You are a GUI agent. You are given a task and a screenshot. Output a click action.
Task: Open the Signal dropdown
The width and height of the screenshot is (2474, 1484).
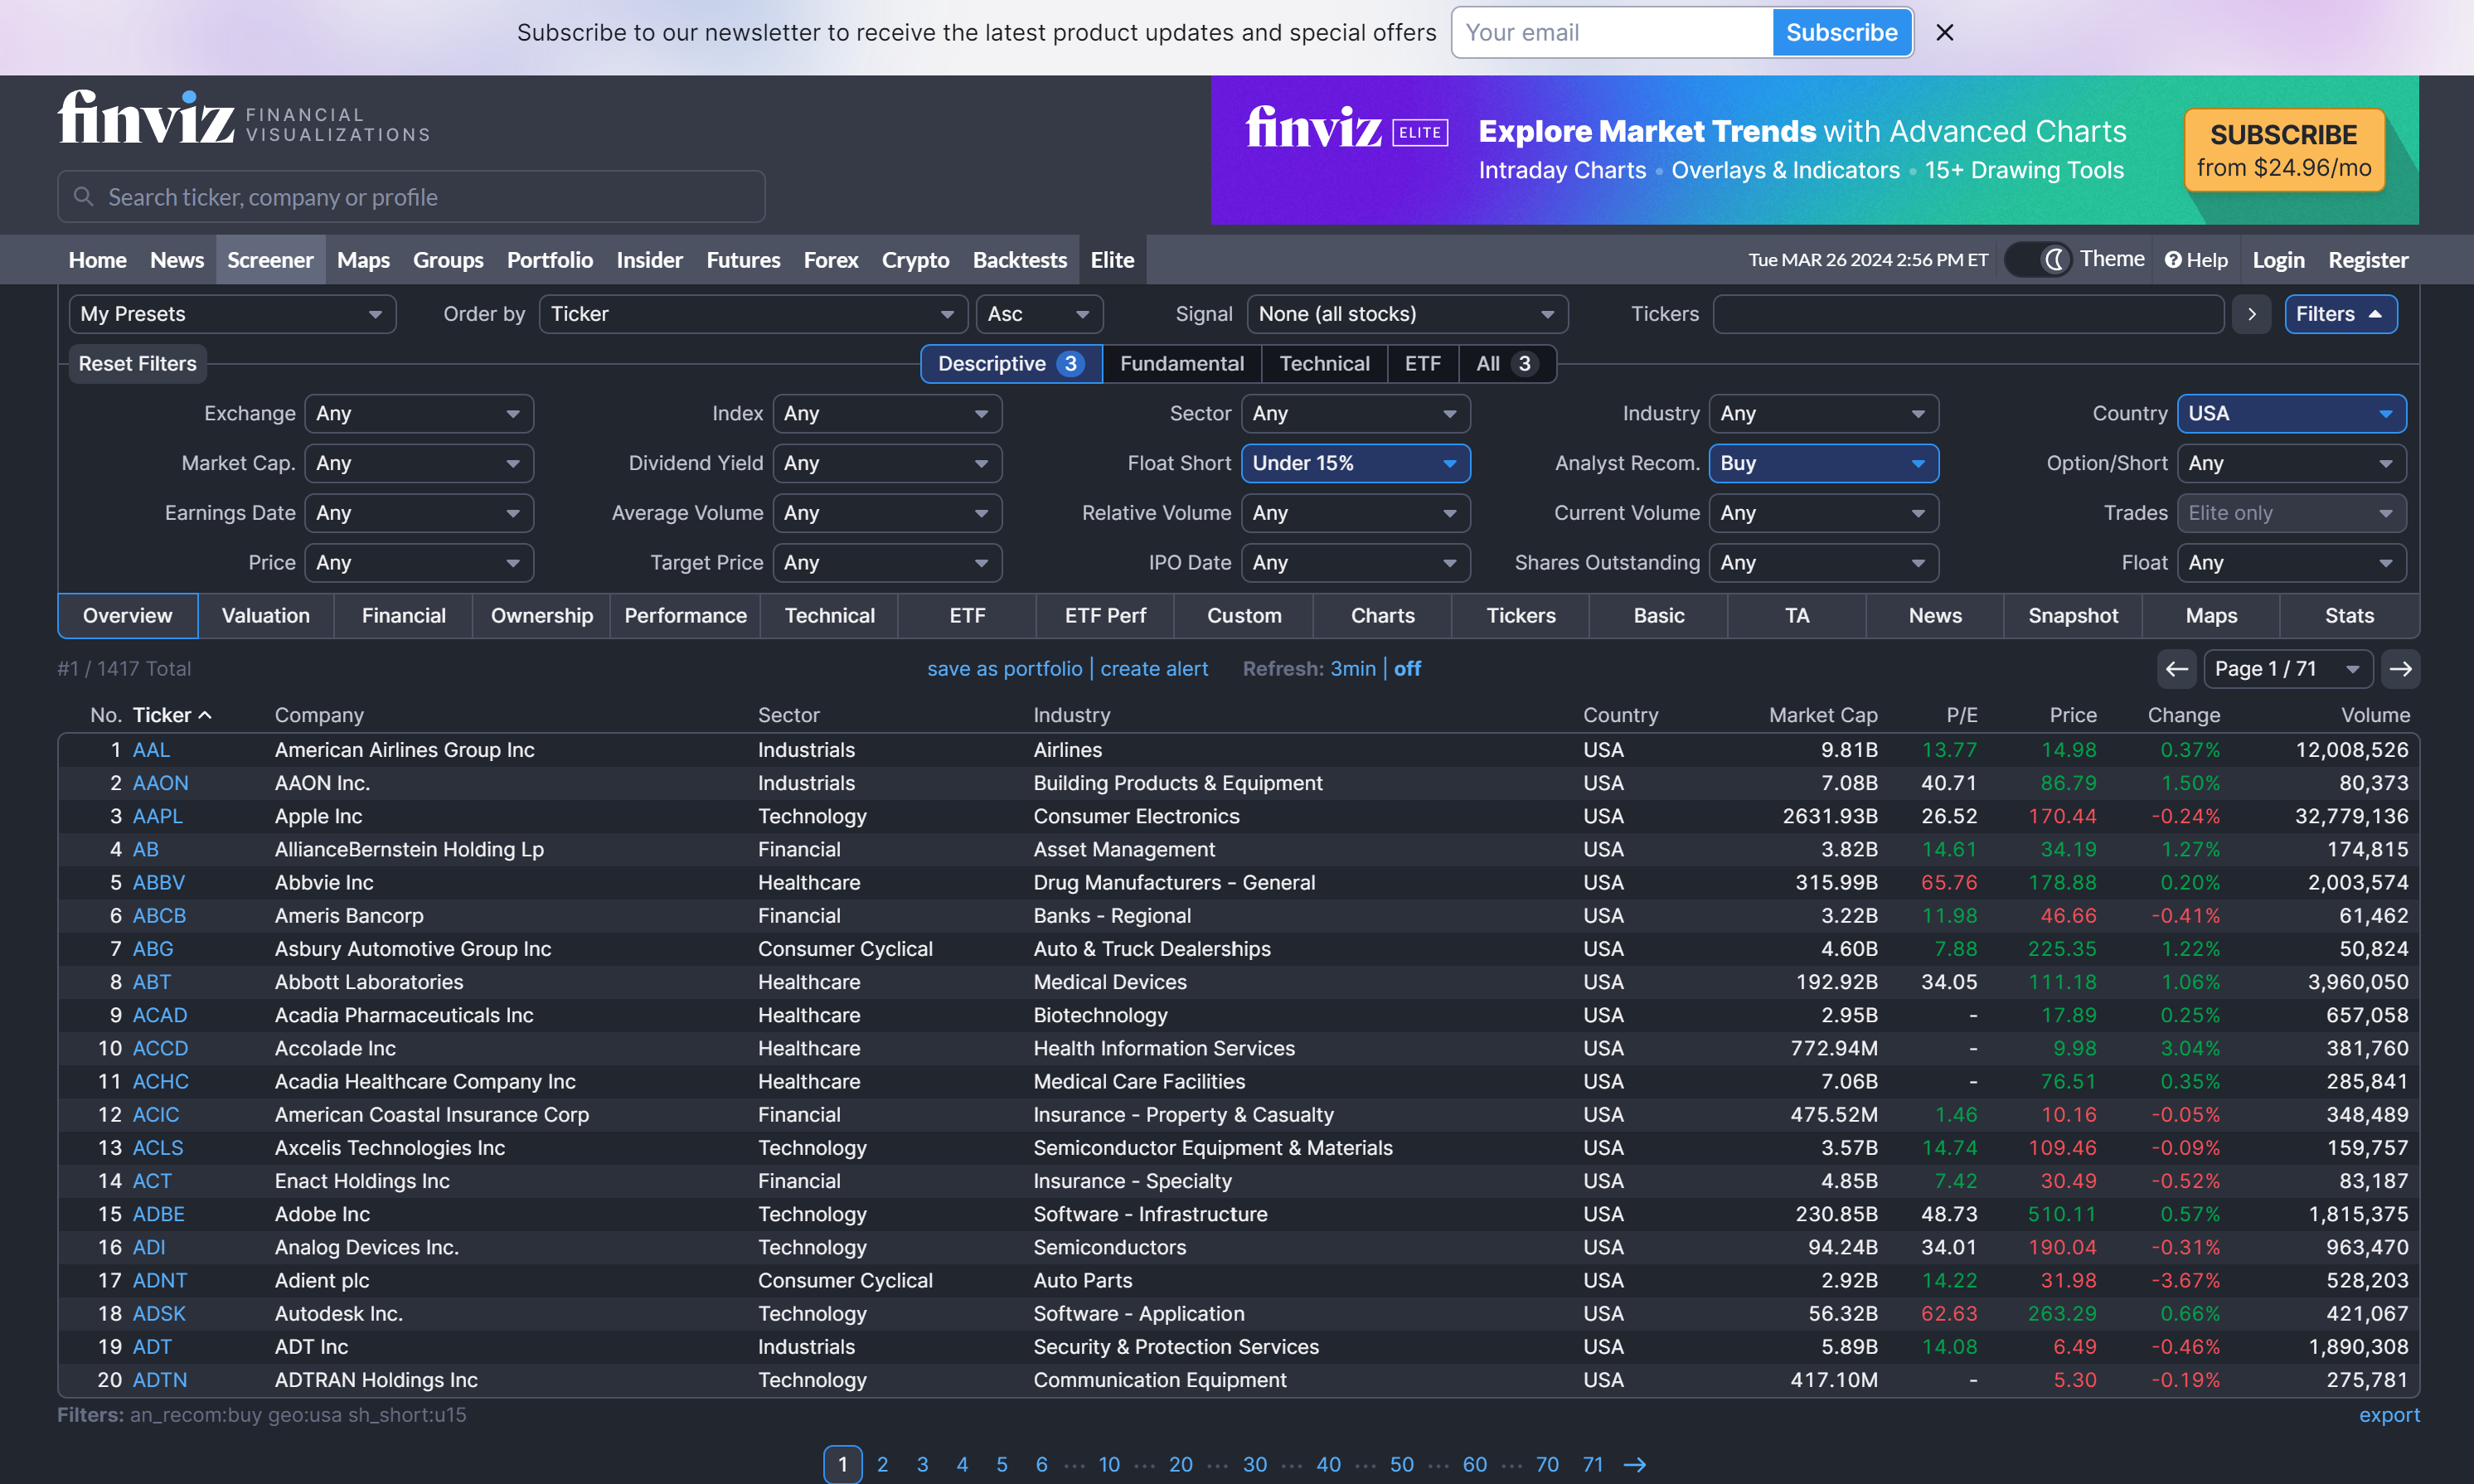pyautogui.click(x=1407, y=314)
